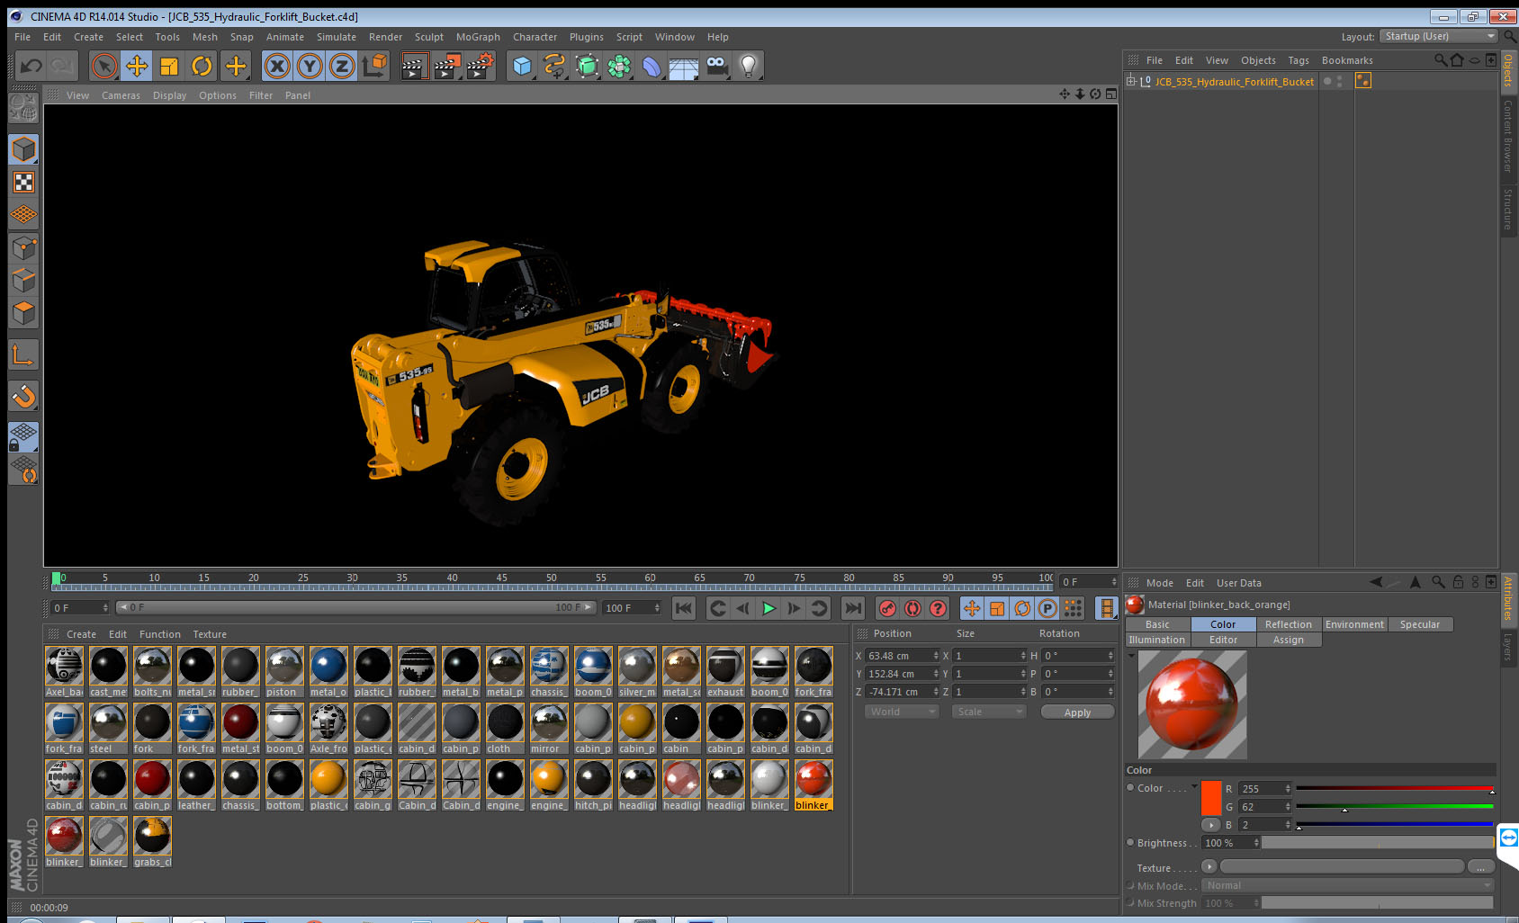Go to start of animation
This screenshot has height=923, width=1519.
point(684,608)
